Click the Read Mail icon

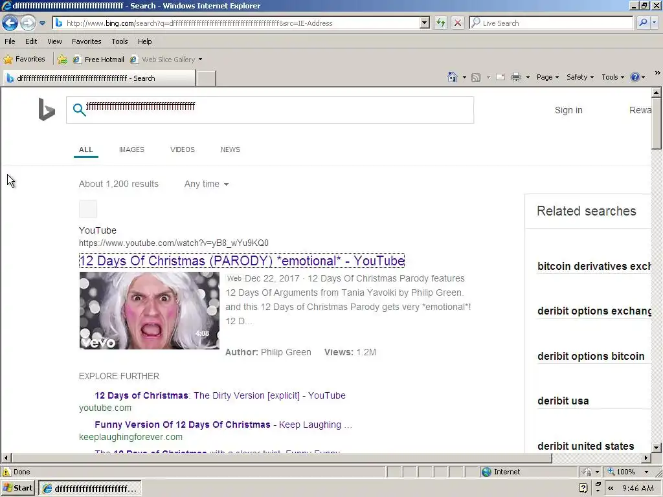click(500, 78)
